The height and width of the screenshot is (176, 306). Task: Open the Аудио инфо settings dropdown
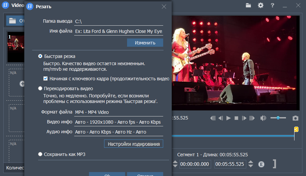(x=119, y=132)
